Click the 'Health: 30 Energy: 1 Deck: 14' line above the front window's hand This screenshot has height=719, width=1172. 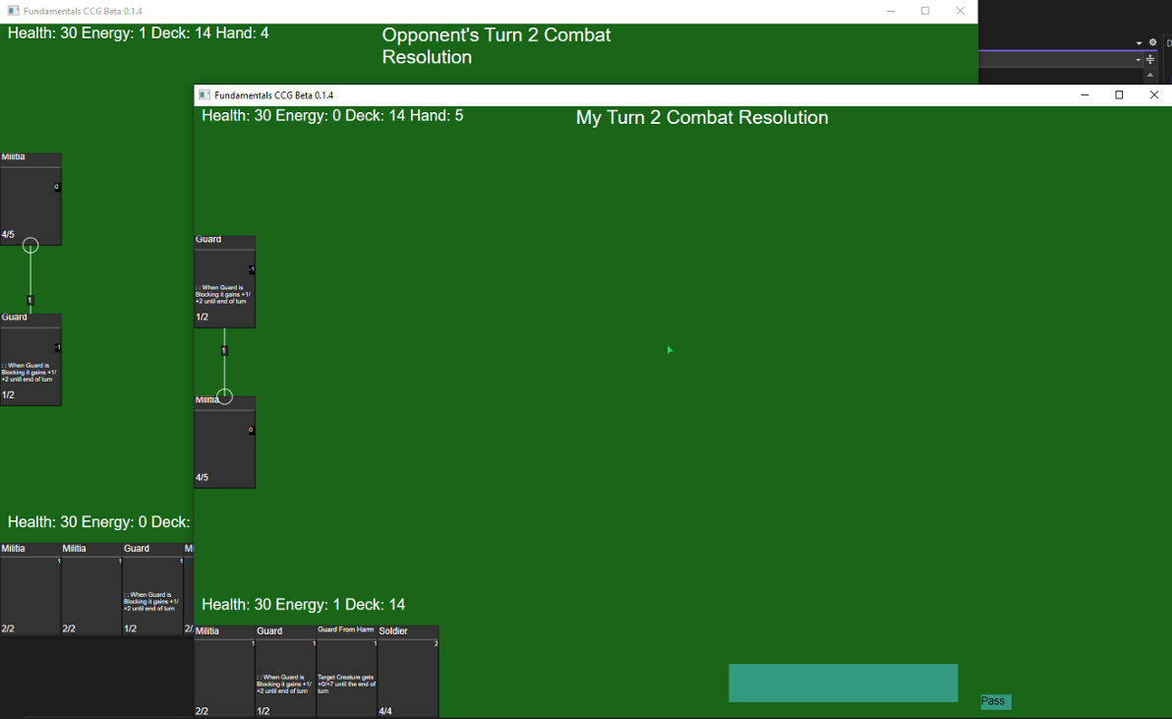(304, 605)
